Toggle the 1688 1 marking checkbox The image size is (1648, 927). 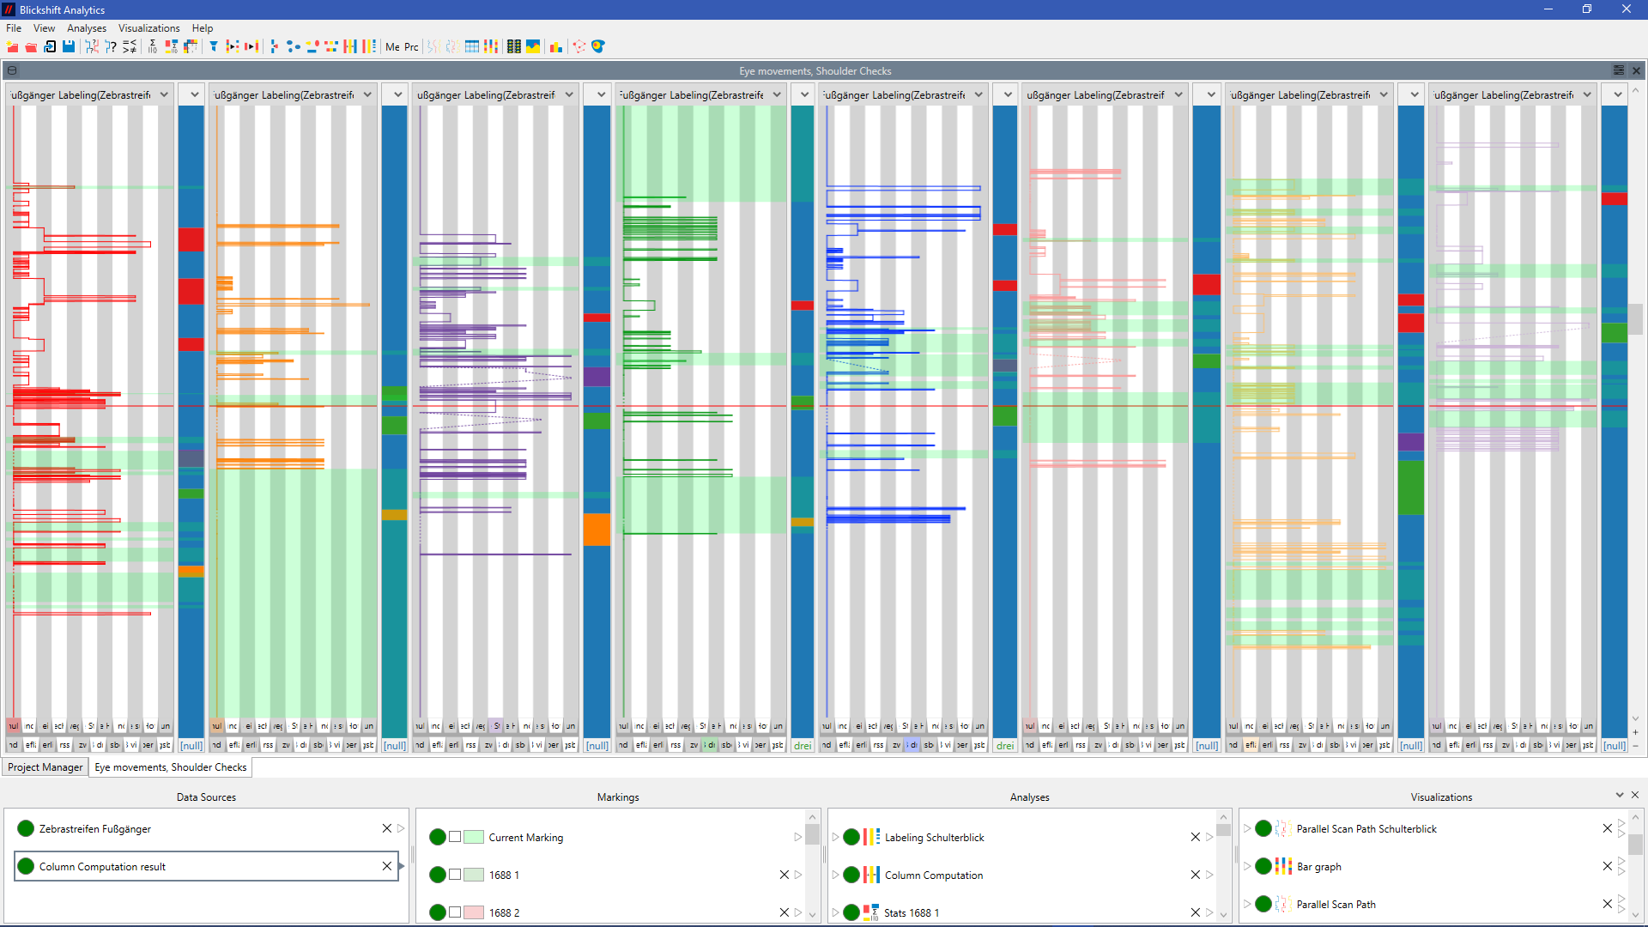tap(455, 875)
